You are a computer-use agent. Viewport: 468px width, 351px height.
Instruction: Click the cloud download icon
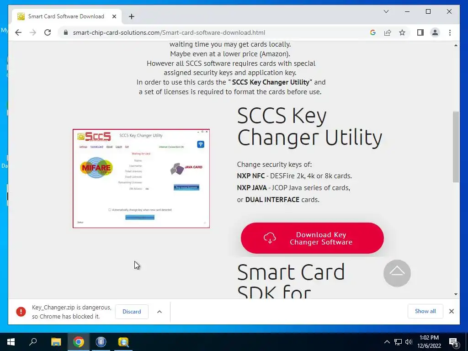[270, 238]
